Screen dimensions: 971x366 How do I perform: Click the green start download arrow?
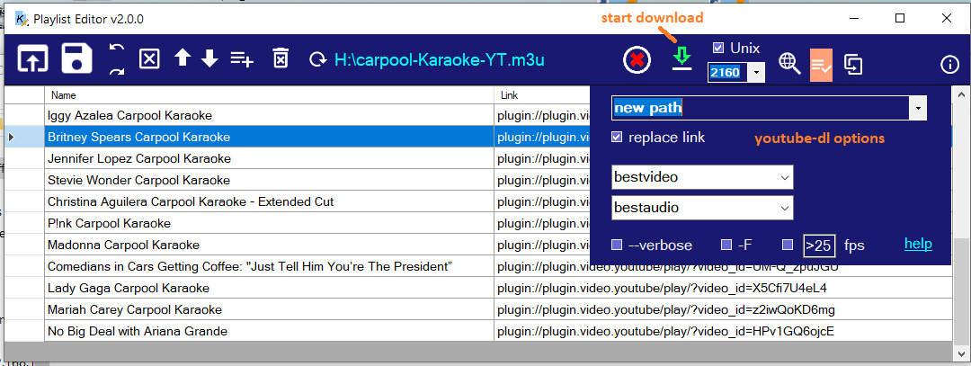pos(682,59)
